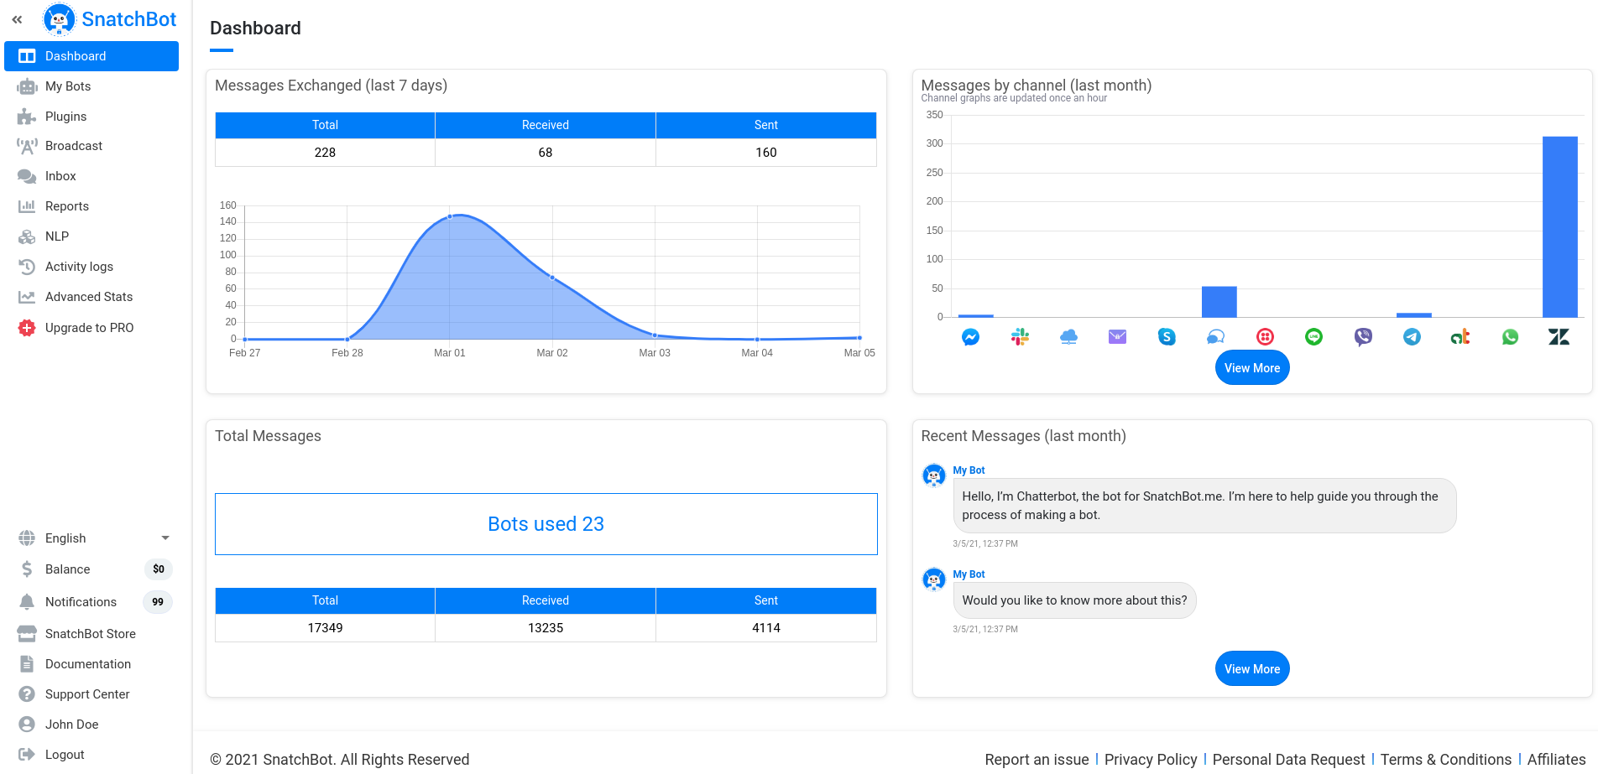Open the Dashboard menu item
The width and height of the screenshot is (1598, 774).
tap(91, 56)
